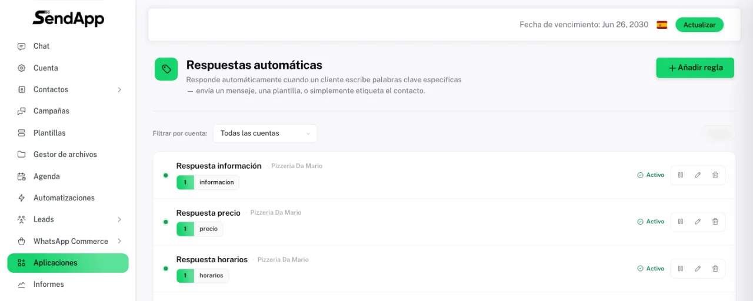Click Activo status of Respuesta horarios
This screenshot has width=753, height=301.
(x=651, y=269)
